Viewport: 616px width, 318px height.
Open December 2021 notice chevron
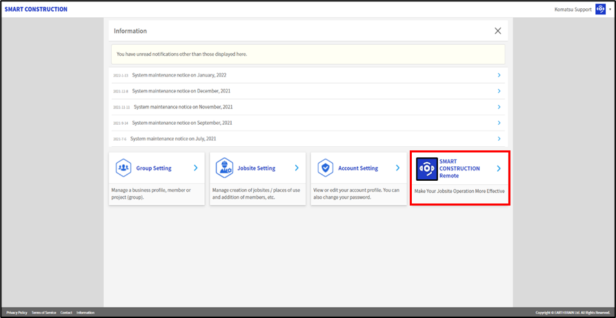(499, 91)
